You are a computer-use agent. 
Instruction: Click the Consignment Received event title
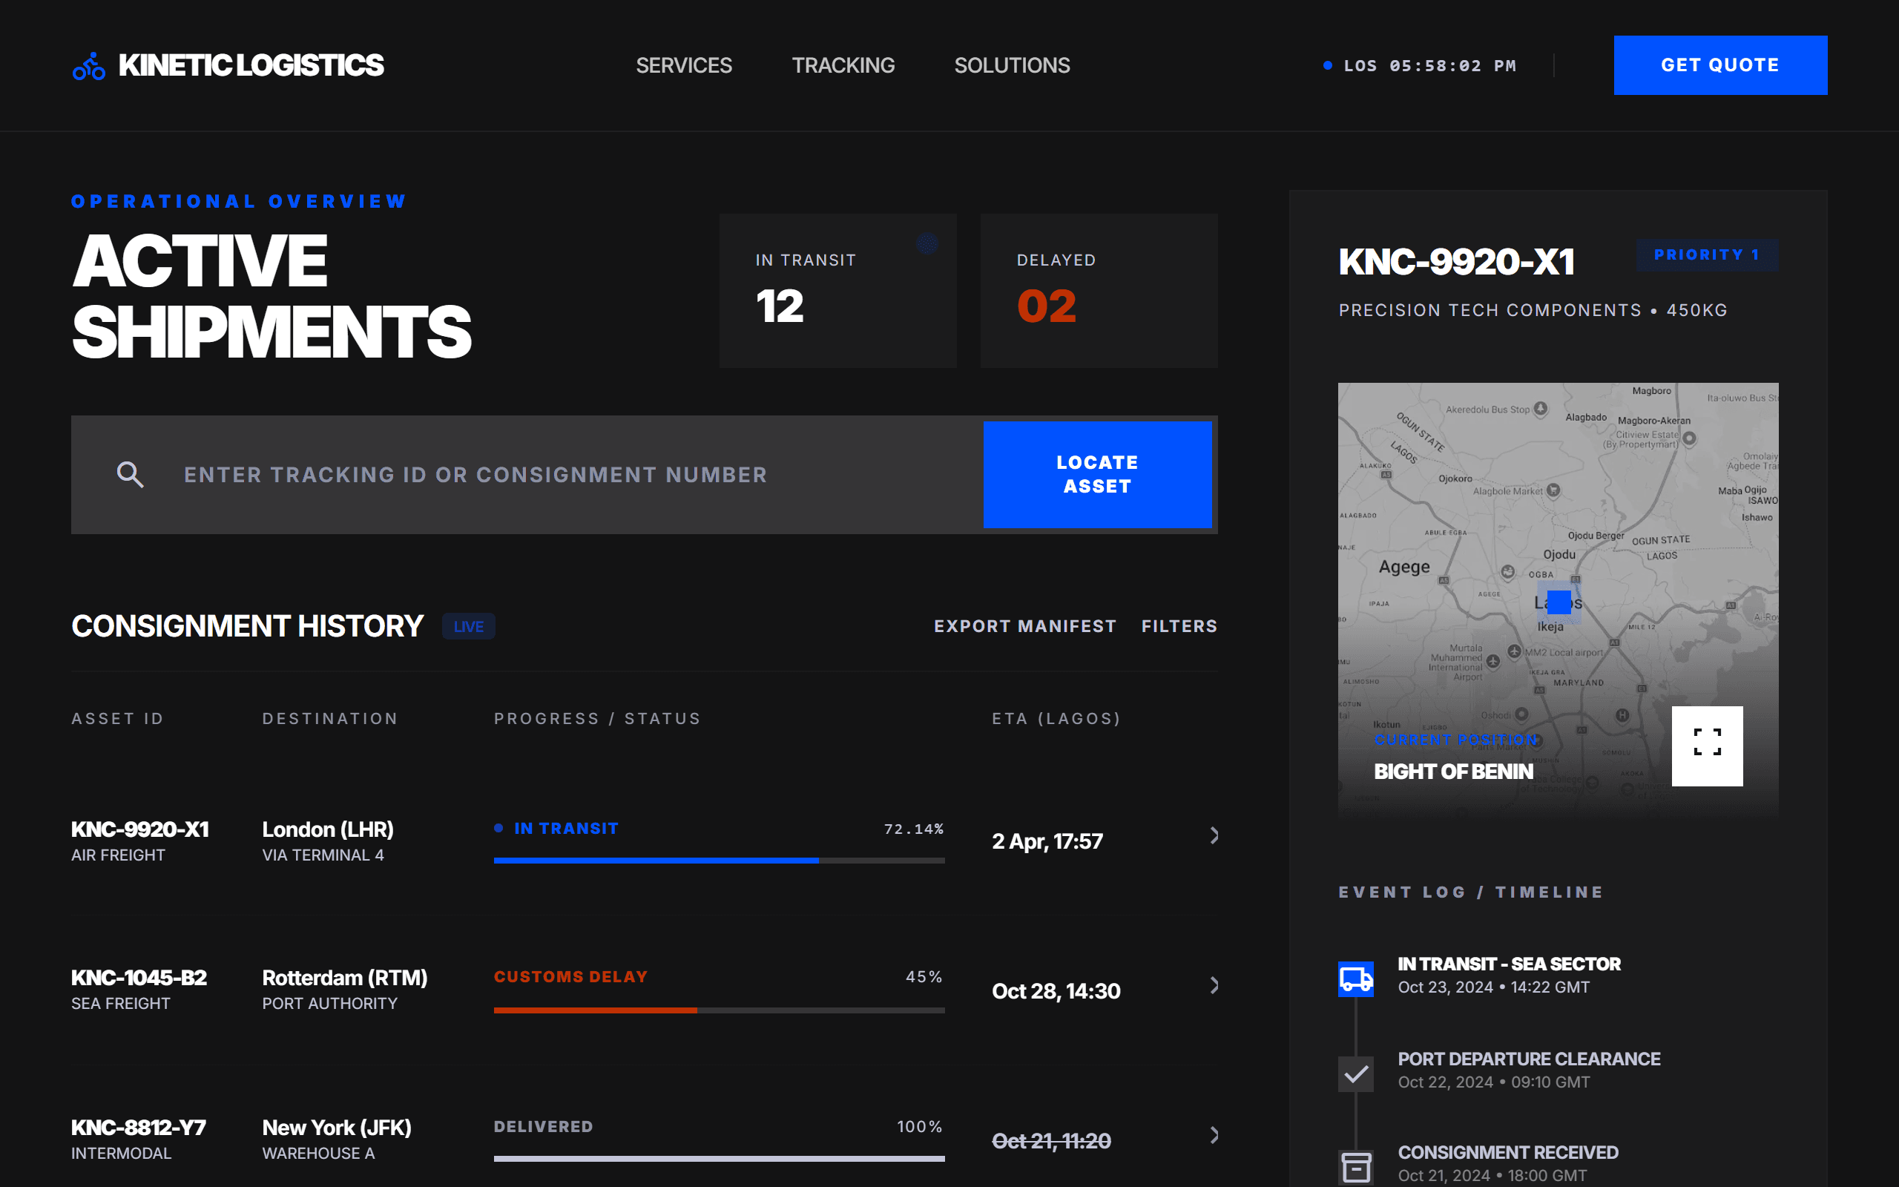click(1507, 1152)
